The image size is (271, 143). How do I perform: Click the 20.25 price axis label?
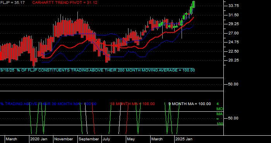(233, 60)
